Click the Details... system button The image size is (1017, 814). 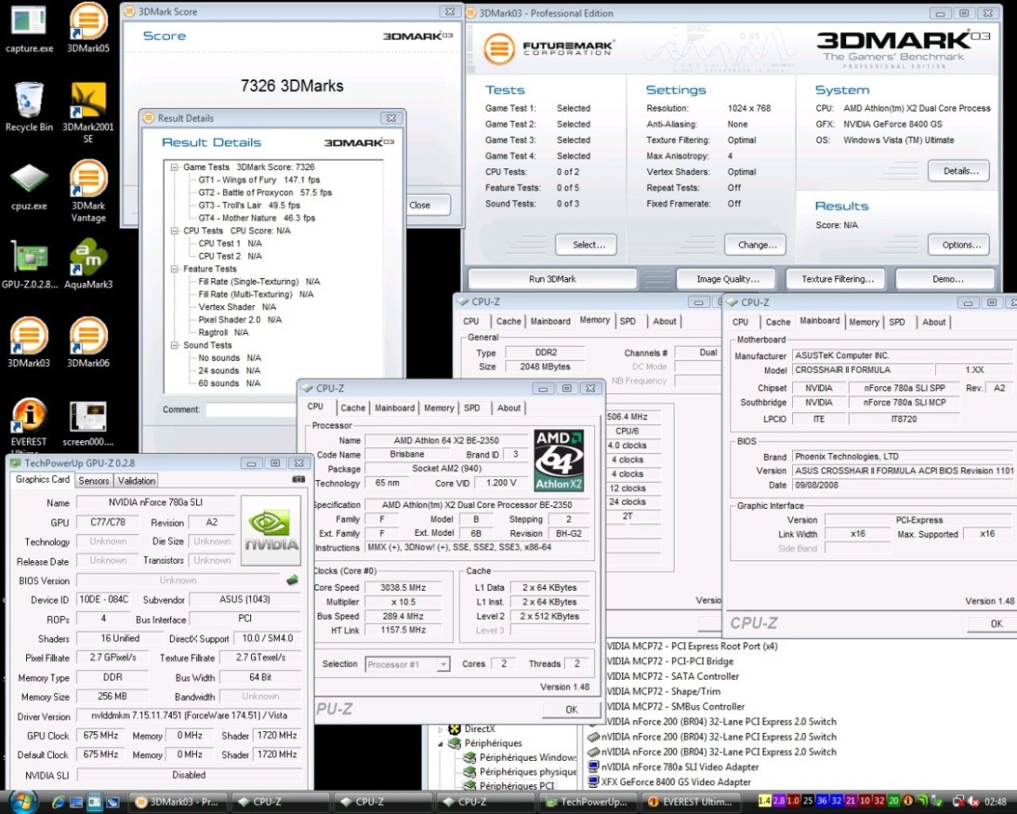pyautogui.click(x=960, y=171)
